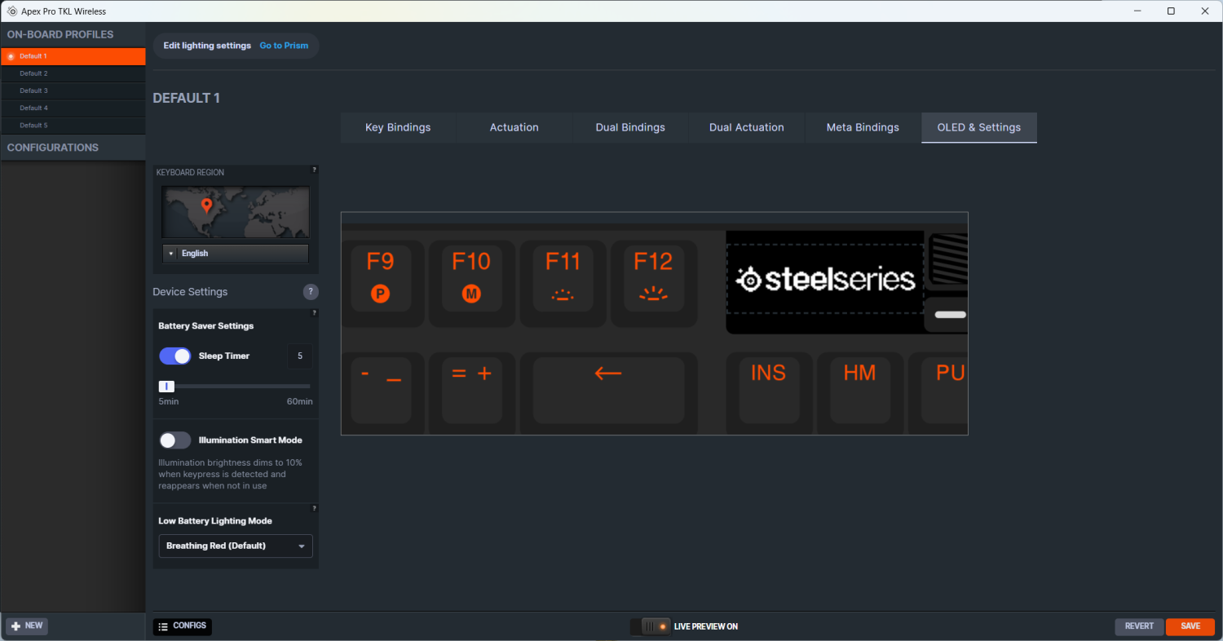Open the Breathing Red (Default) dropdown
1223x641 pixels.
pyautogui.click(x=236, y=546)
